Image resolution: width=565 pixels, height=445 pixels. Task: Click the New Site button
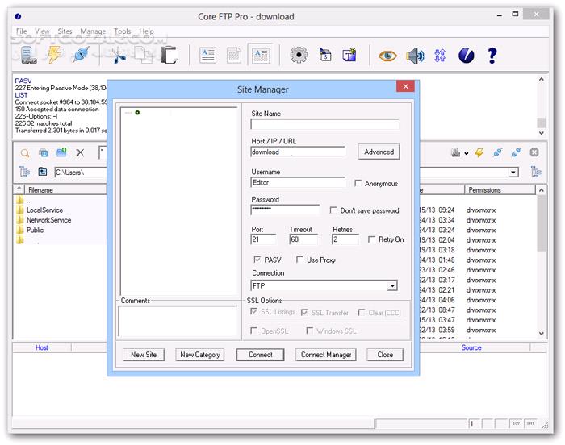144,355
